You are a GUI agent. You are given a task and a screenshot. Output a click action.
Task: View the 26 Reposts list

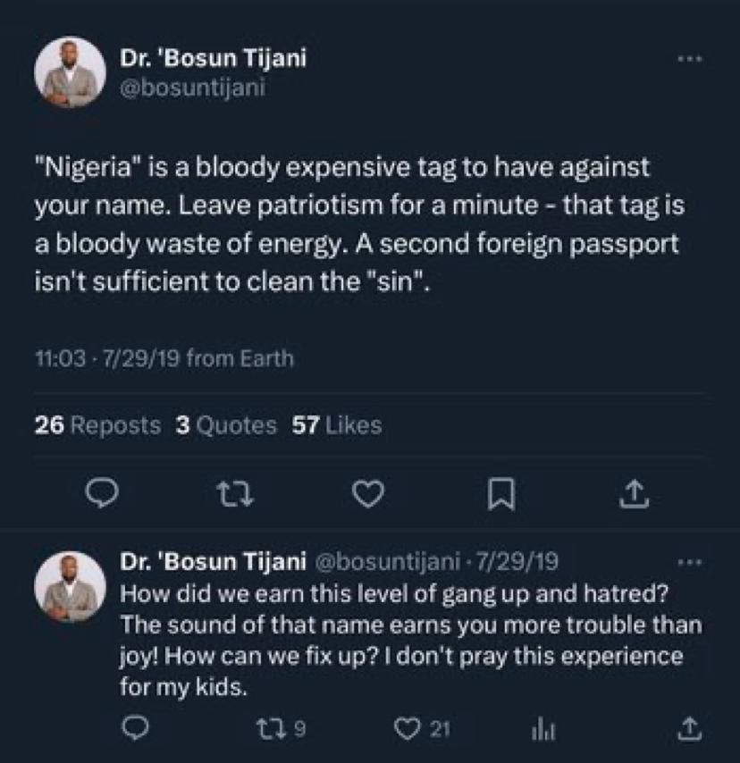click(95, 425)
